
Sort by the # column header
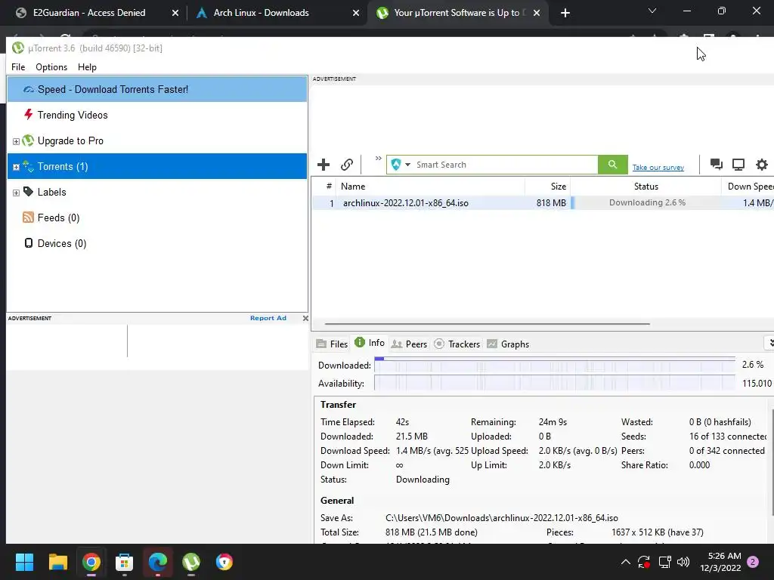328,187
